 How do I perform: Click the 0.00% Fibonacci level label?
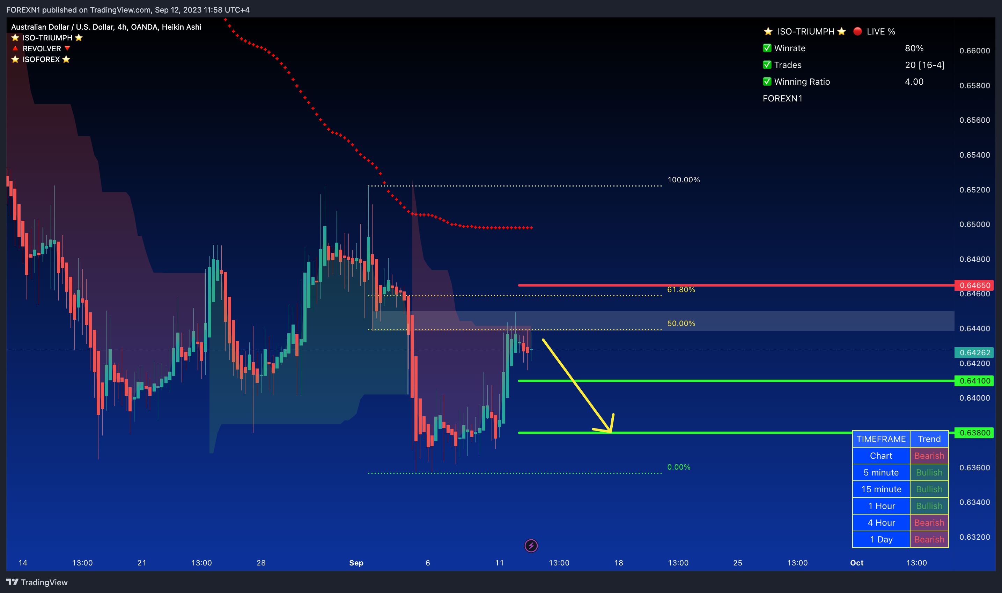tap(679, 467)
